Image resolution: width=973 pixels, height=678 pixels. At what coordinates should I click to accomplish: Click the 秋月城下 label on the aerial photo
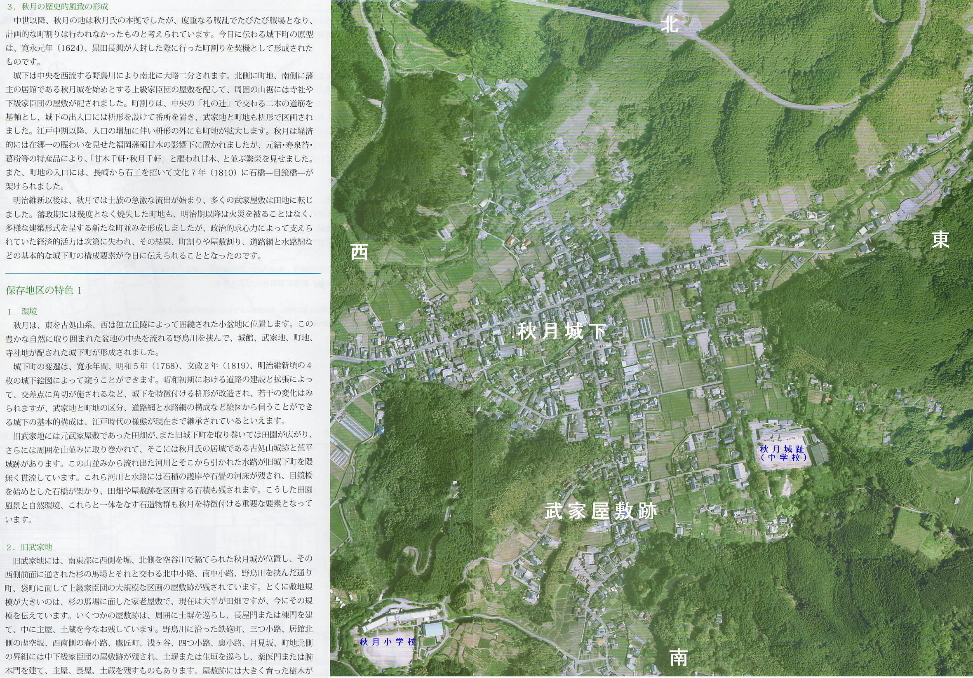coord(562,332)
